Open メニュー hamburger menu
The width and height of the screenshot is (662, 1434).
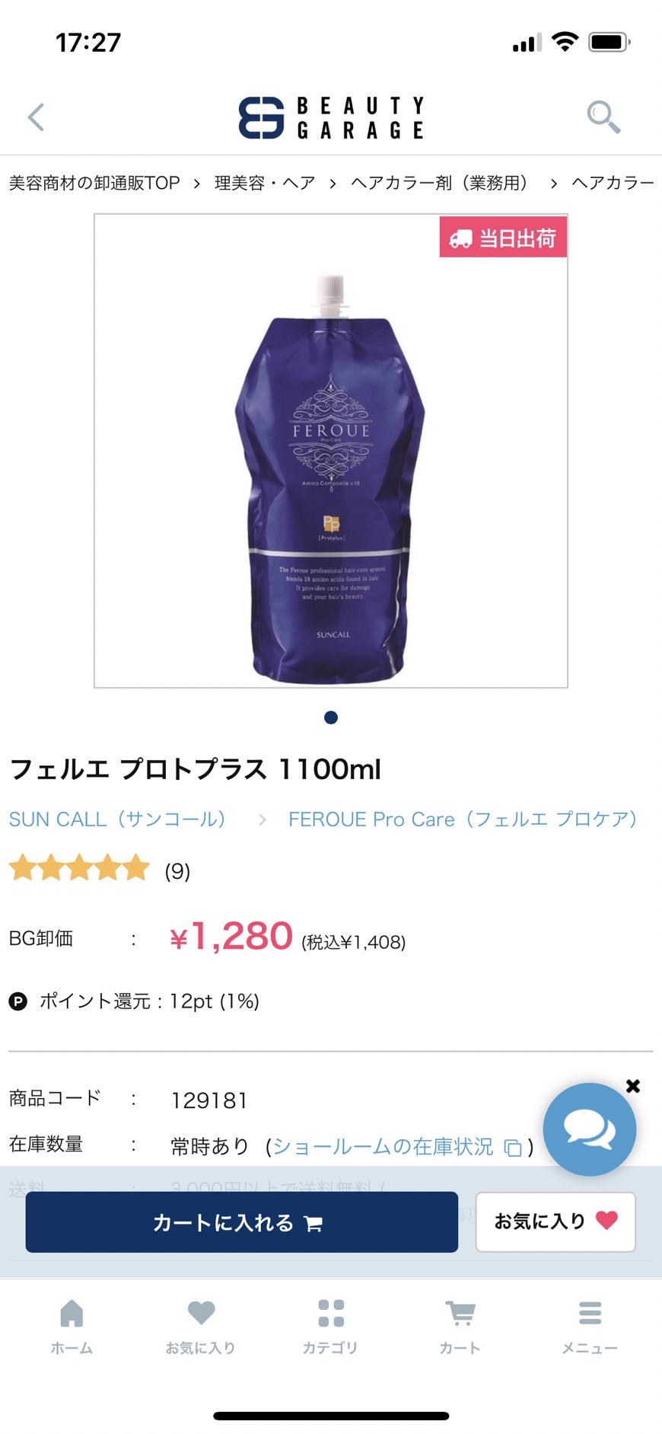click(x=590, y=1327)
